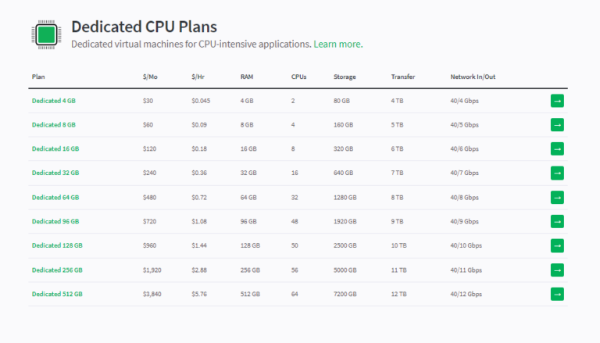Open the Dedicated 4 GB plan link
The width and height of the screenshot is (600, 343).
(53, 101)
